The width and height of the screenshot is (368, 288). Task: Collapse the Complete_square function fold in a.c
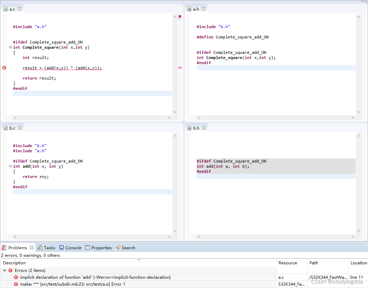click(x=10, y=47)
